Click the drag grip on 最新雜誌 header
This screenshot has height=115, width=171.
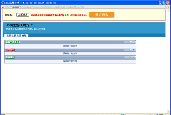(x=127, y=57)
